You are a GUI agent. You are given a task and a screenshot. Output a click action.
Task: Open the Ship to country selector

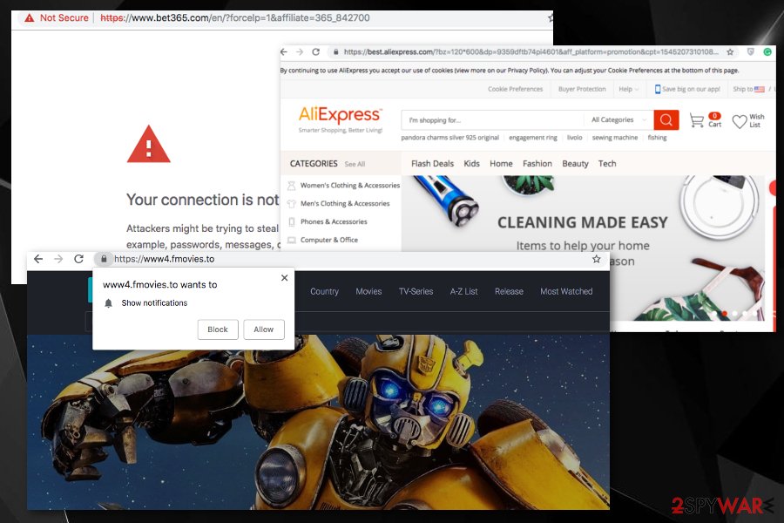[x=748, y=89]
